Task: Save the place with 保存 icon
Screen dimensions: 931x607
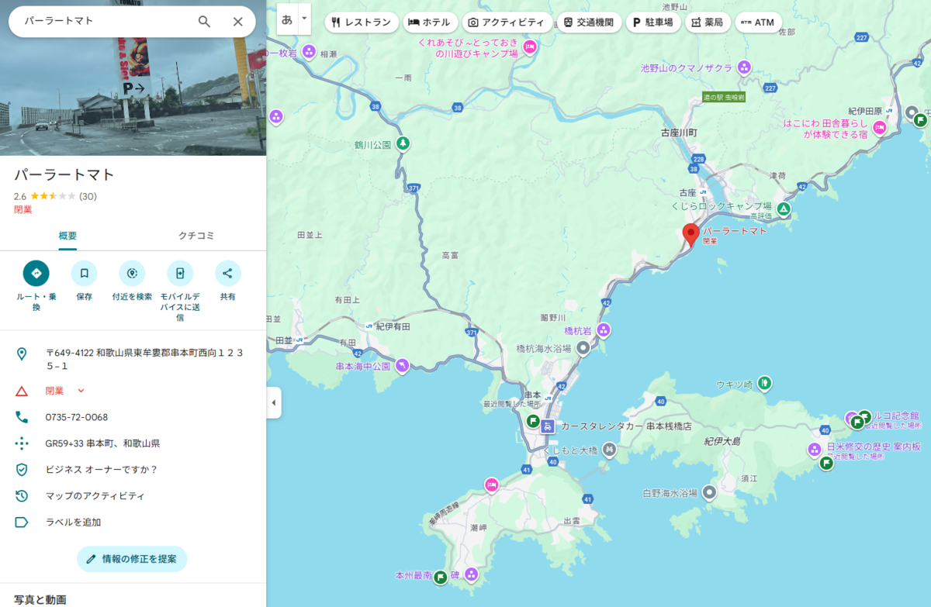Action: [x=84, y=273]
